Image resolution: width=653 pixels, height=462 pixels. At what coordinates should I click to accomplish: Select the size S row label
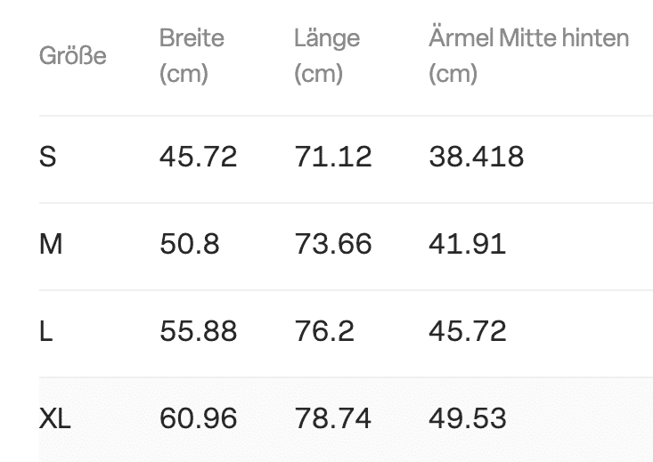point(48,158)
